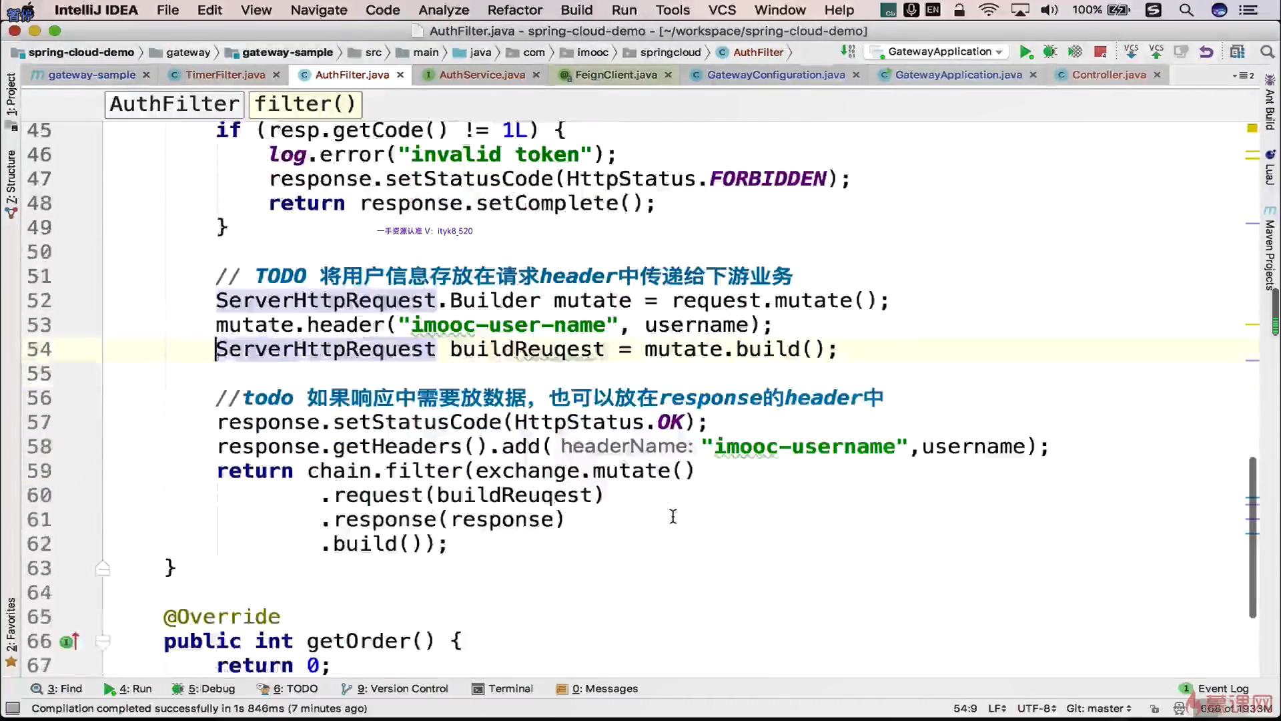Click the green Run button
Image resolution: width=1281 pixels, height=721 pixels.
click(x=1026, y=52)
